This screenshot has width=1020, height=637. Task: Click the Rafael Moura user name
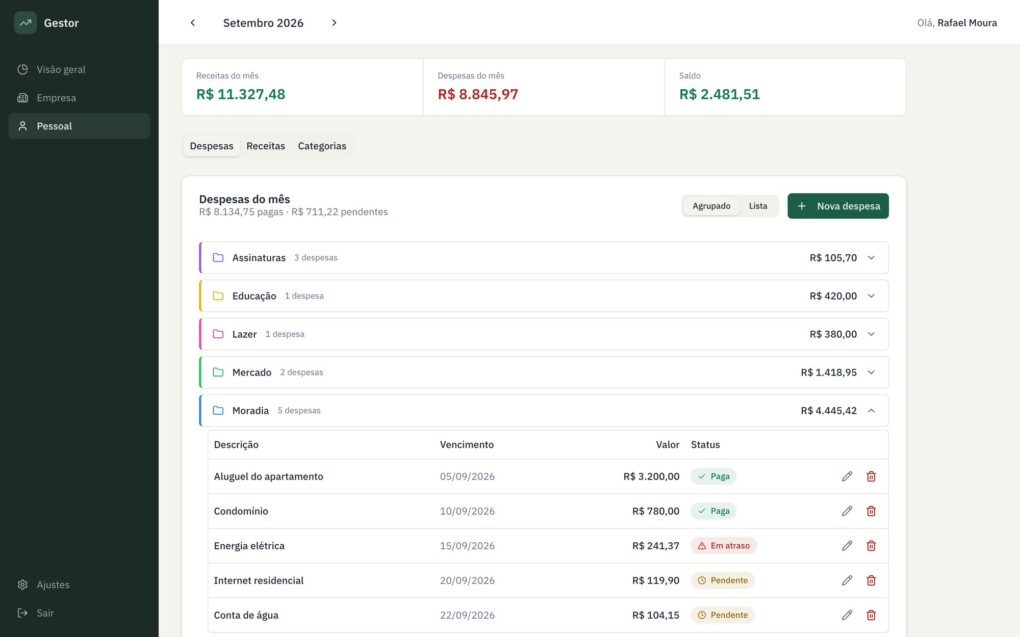967,23
